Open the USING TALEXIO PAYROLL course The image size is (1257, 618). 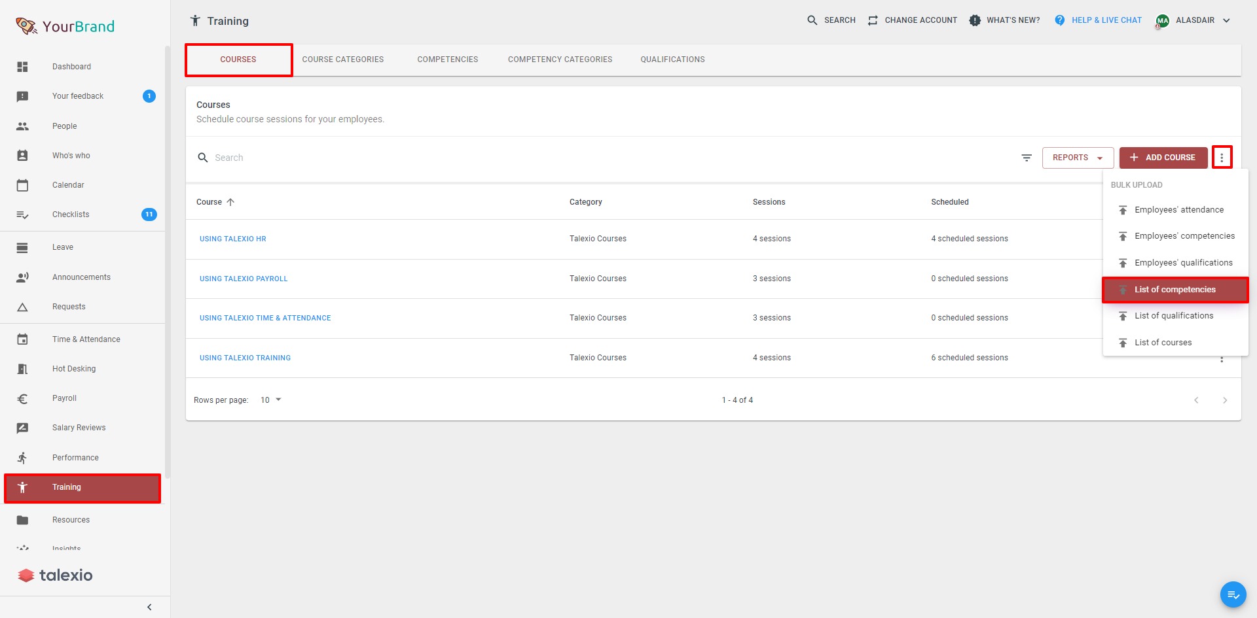(244, 279)
